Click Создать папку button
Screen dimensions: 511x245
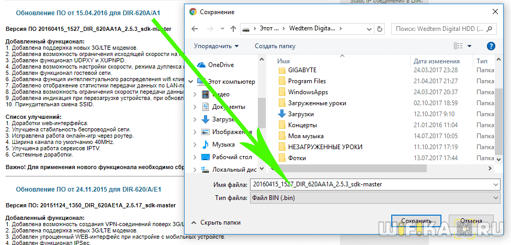click(275, 46)
